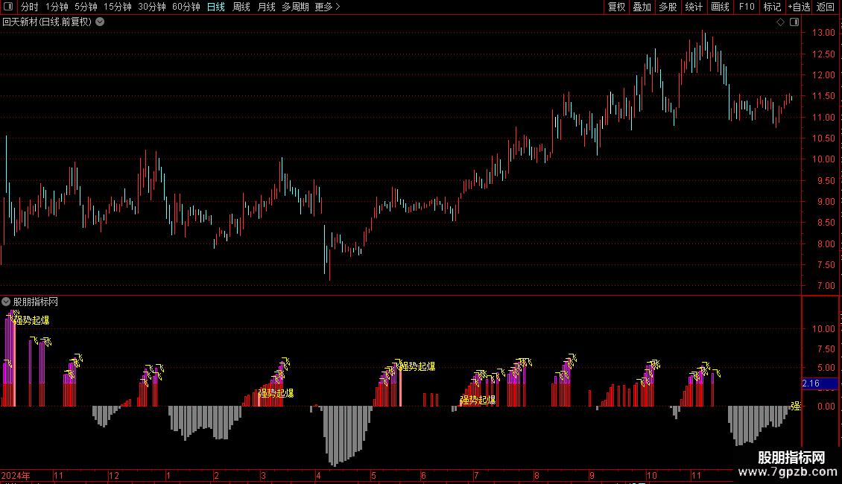Image resolution: width=842 pixels, height=484 pixels.
Task: Click the 股朋指标网 indicator name
Action: (36, 302)
